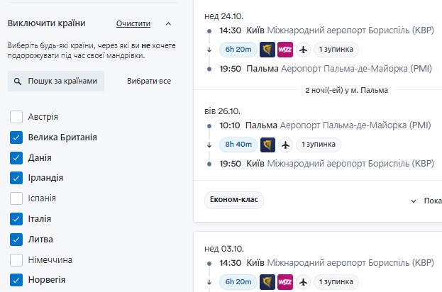
Task: Click the search magnifier icon in the country search
Action: click(x=18, y=82)
